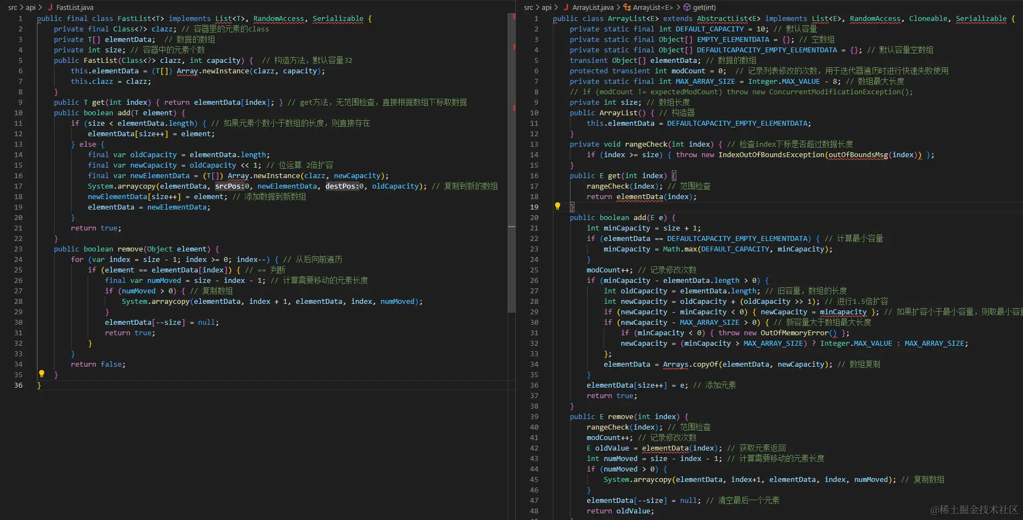The image size is (1023, 520).
Task: Click 'RandomAccess' in the FastList class declaration
Action: 279,19
